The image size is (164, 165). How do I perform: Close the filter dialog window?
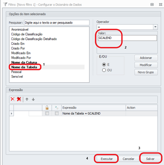pos(160,4)
